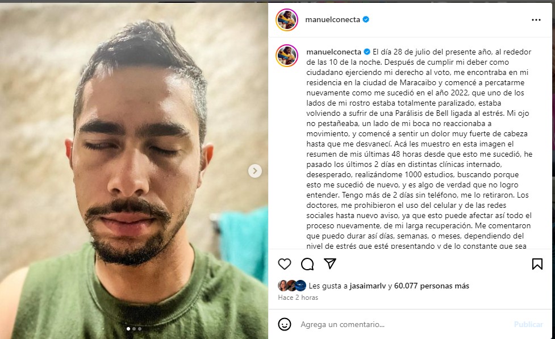555x339 pixels.
Task: Save post with bookmark icon
Action: [x=537, y=264]
